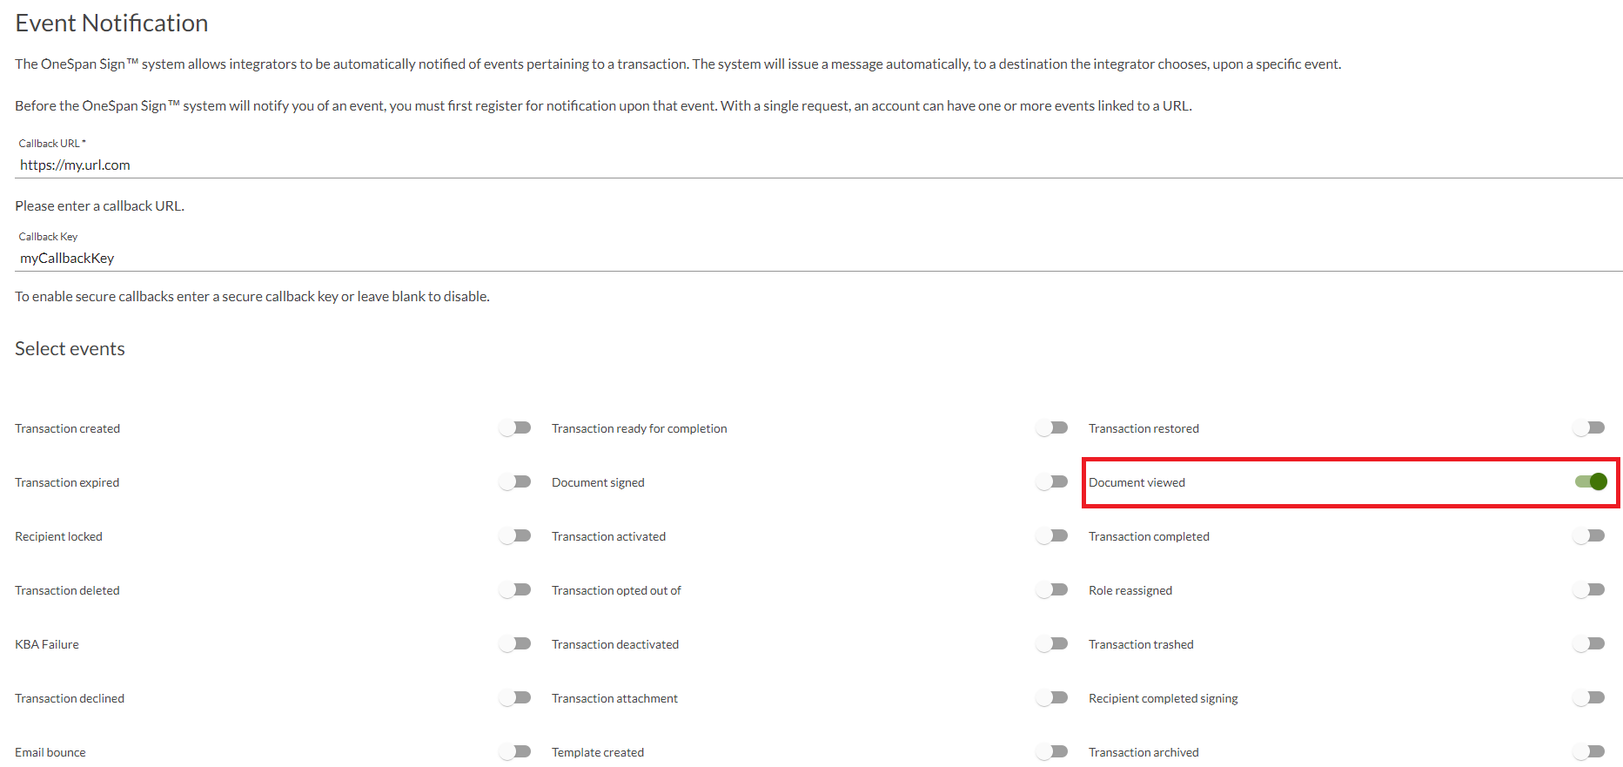Toggle Transaction trashed notification
This screenshot has width=1623, height=767.
(x=1589, y=643)
